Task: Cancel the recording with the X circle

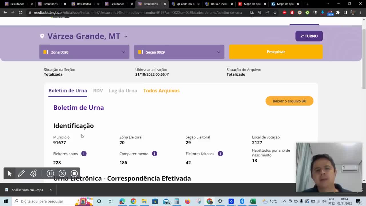Action: coord(62,173)
